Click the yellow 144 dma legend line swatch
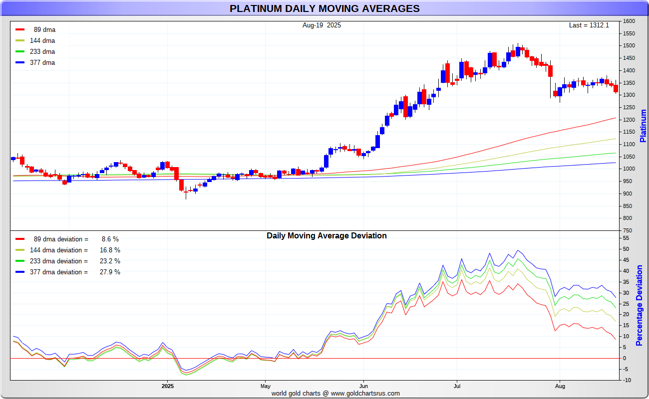Image resolution: width=649 pixels, height=399 pixels. click(x=20, y=40)
